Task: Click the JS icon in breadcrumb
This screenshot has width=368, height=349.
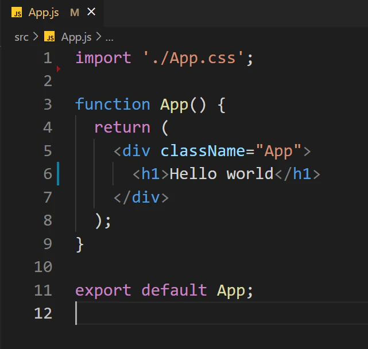Action: [x=49, y=37]
